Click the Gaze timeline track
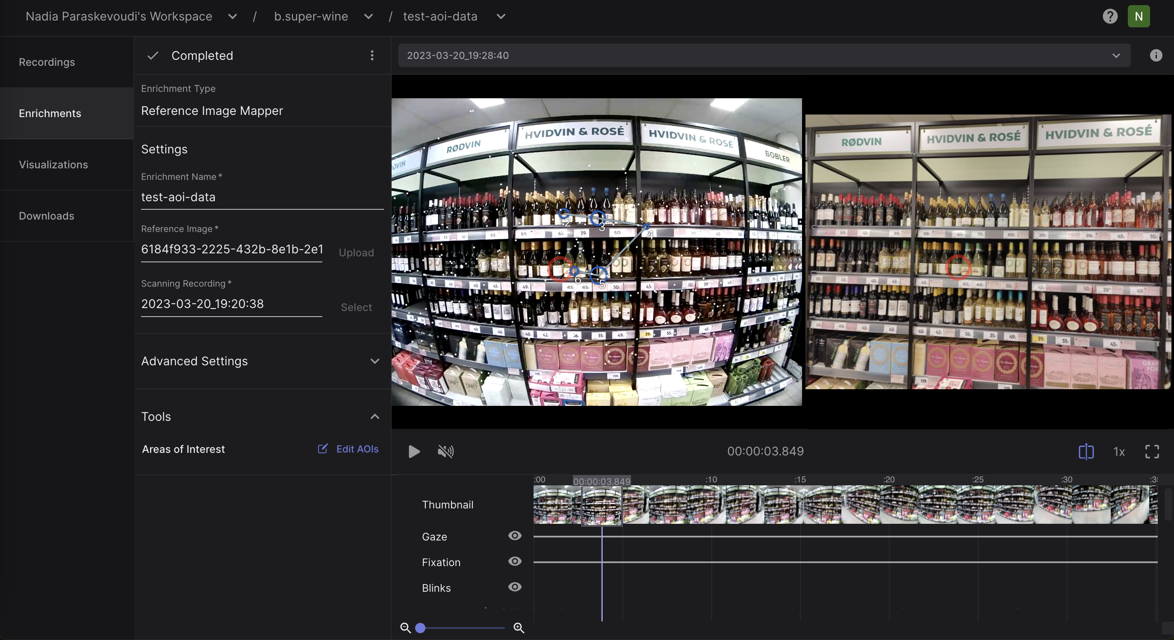 [845, 536]
